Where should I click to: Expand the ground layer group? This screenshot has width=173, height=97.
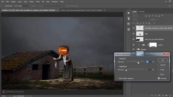pos(136,49)
